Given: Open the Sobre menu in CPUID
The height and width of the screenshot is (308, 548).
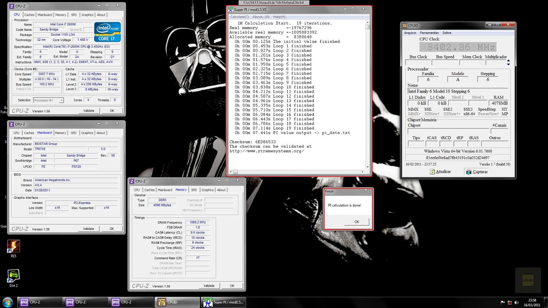Looking at the screenshot, I should point(447,33).
